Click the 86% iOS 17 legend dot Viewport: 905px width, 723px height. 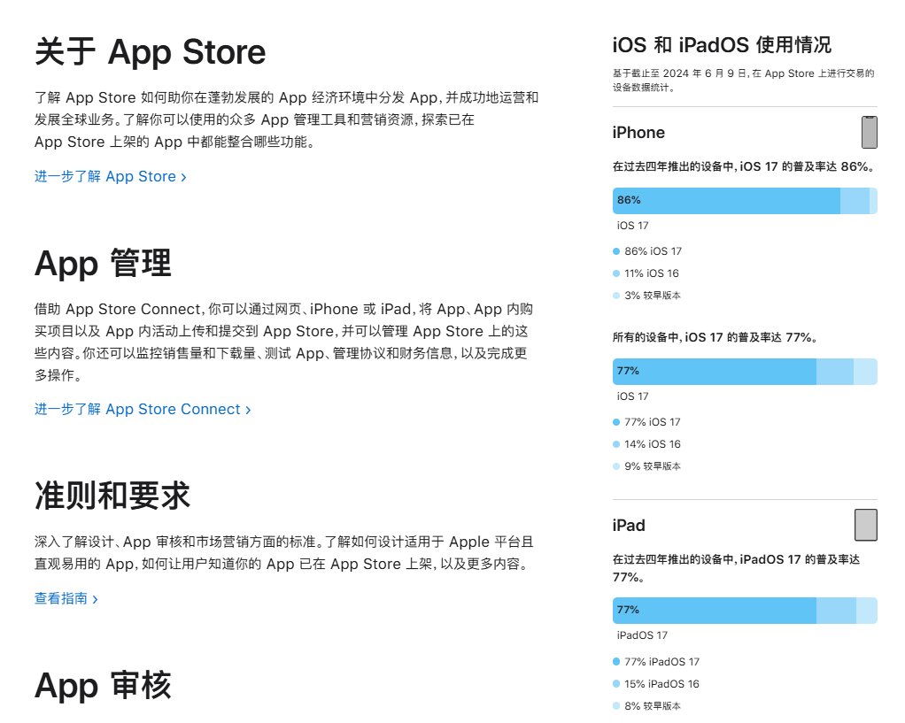click(616, 251)
